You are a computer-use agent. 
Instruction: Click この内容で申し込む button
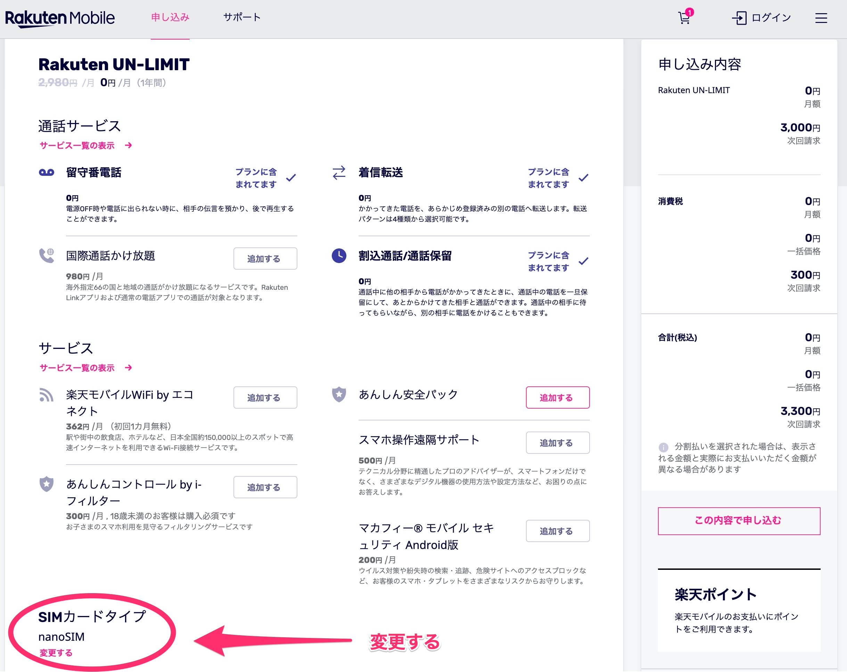point(739,521)
